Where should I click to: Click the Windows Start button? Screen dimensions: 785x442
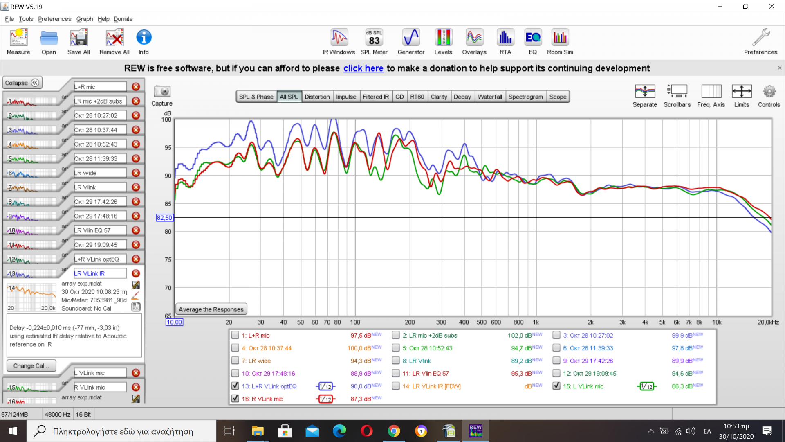point(13,431)
